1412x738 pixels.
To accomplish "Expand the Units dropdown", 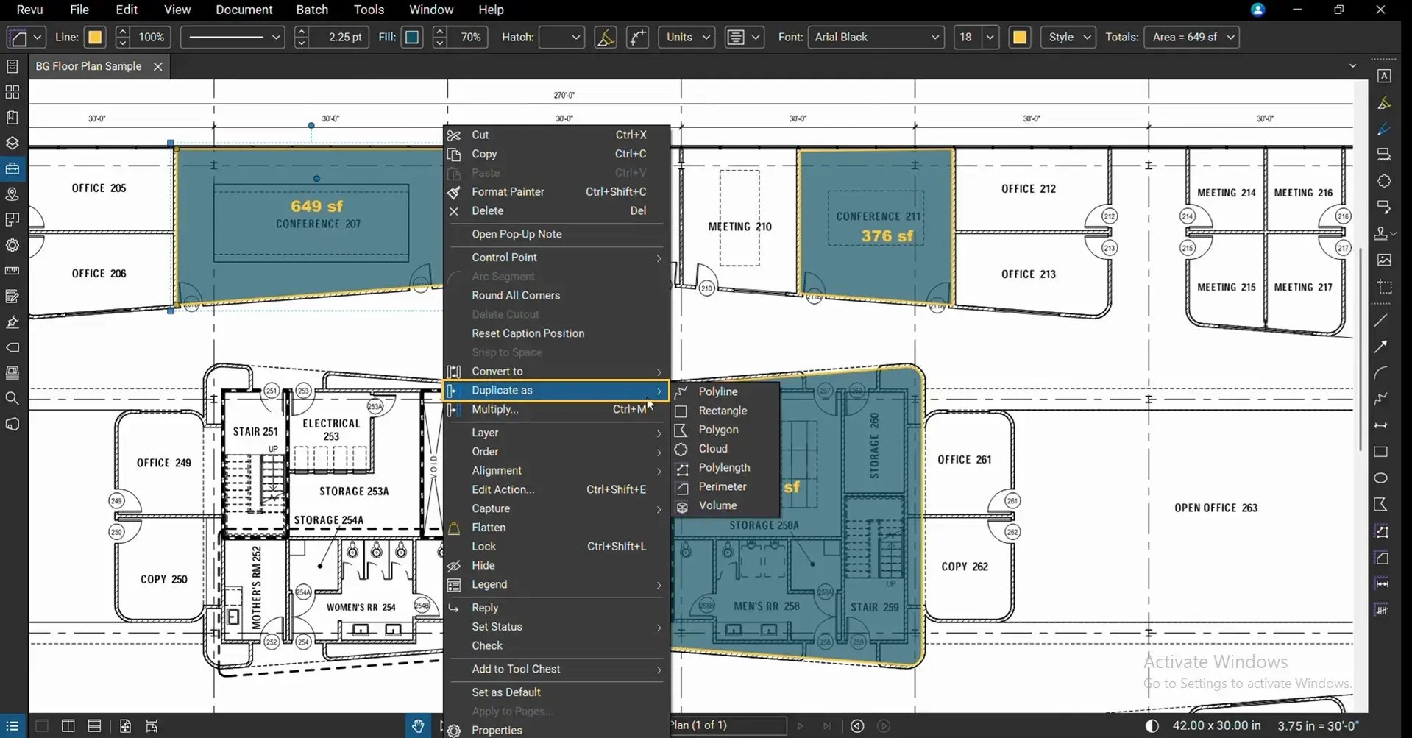I will pyautogui.click(x=687, y=37).
